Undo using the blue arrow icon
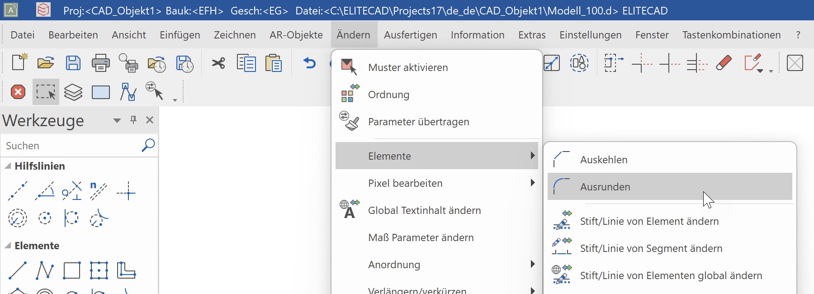Viewport: 814px width, 294px height. (309, 62)
